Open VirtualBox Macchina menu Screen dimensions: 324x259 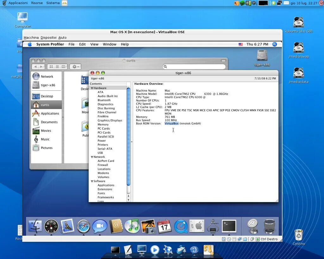pos(31,38)
